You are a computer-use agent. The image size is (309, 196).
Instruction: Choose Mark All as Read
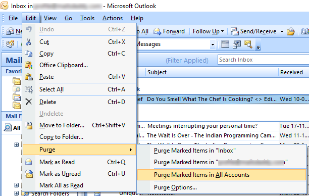[x=79, y=185]
